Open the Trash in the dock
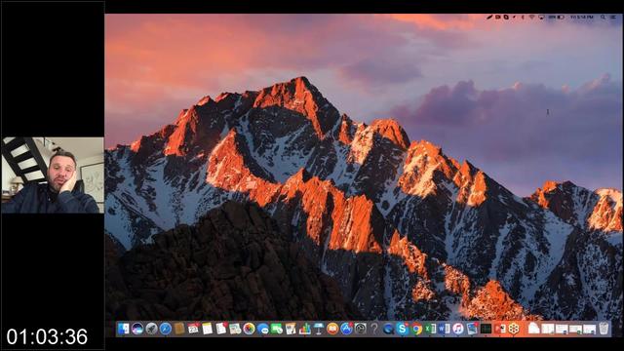This screenshot has width=624, height=351. (x=604, y=329)
